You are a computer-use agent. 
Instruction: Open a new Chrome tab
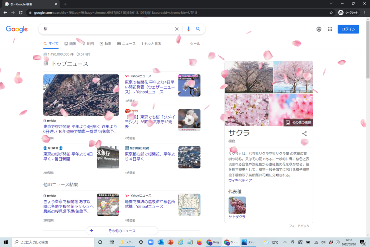pos(65,4)
